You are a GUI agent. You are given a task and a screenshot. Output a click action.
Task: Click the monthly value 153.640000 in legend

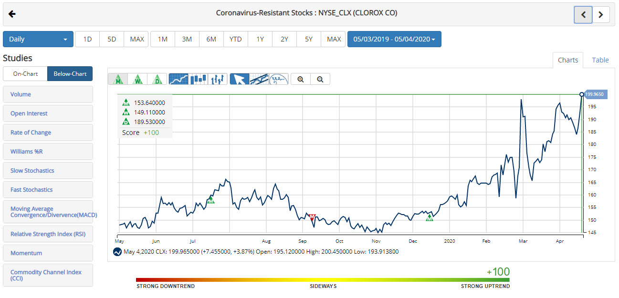(149, 102)
